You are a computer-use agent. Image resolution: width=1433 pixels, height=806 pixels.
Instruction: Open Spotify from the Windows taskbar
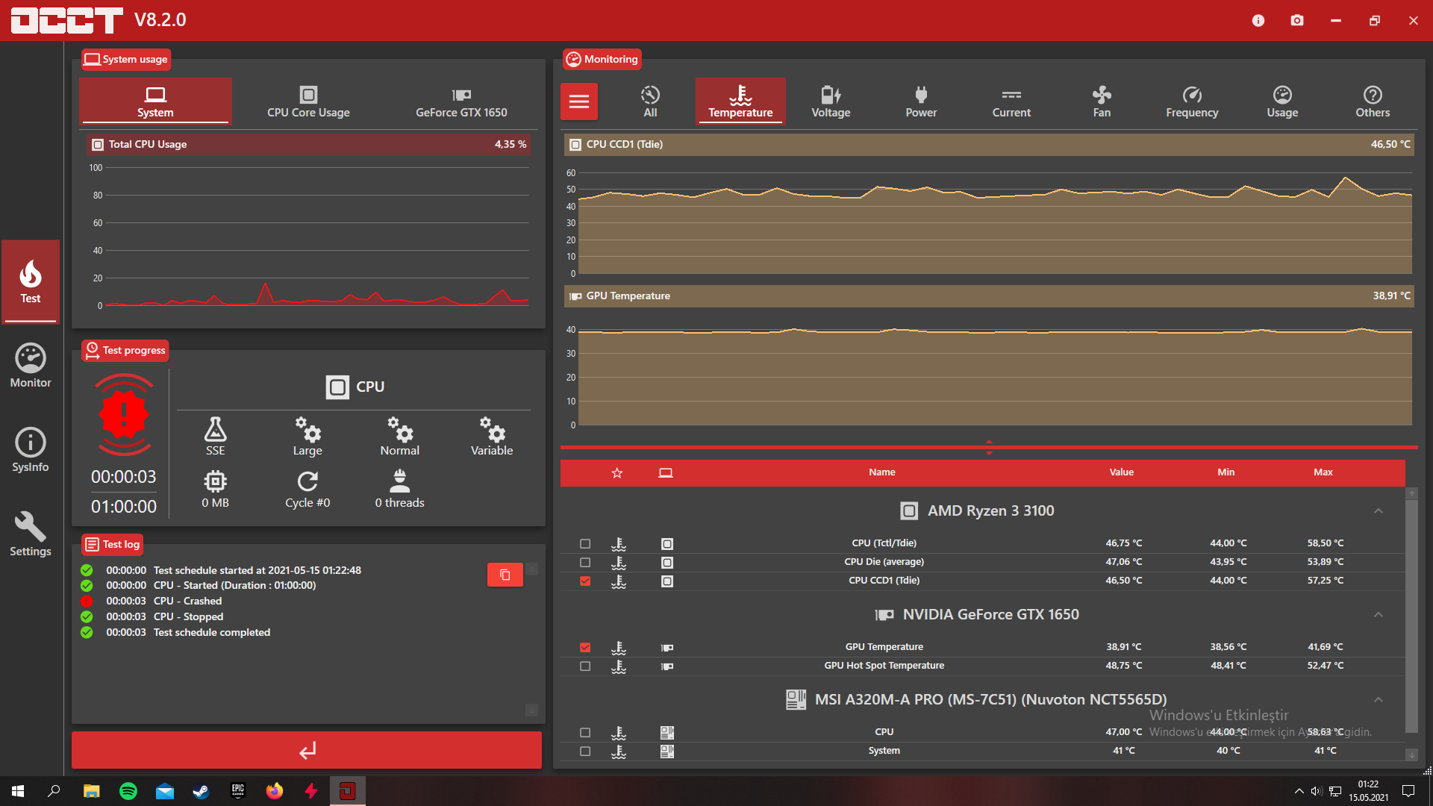[x=128, y=791]
